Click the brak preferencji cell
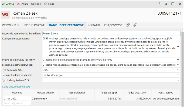 (77, 99)
